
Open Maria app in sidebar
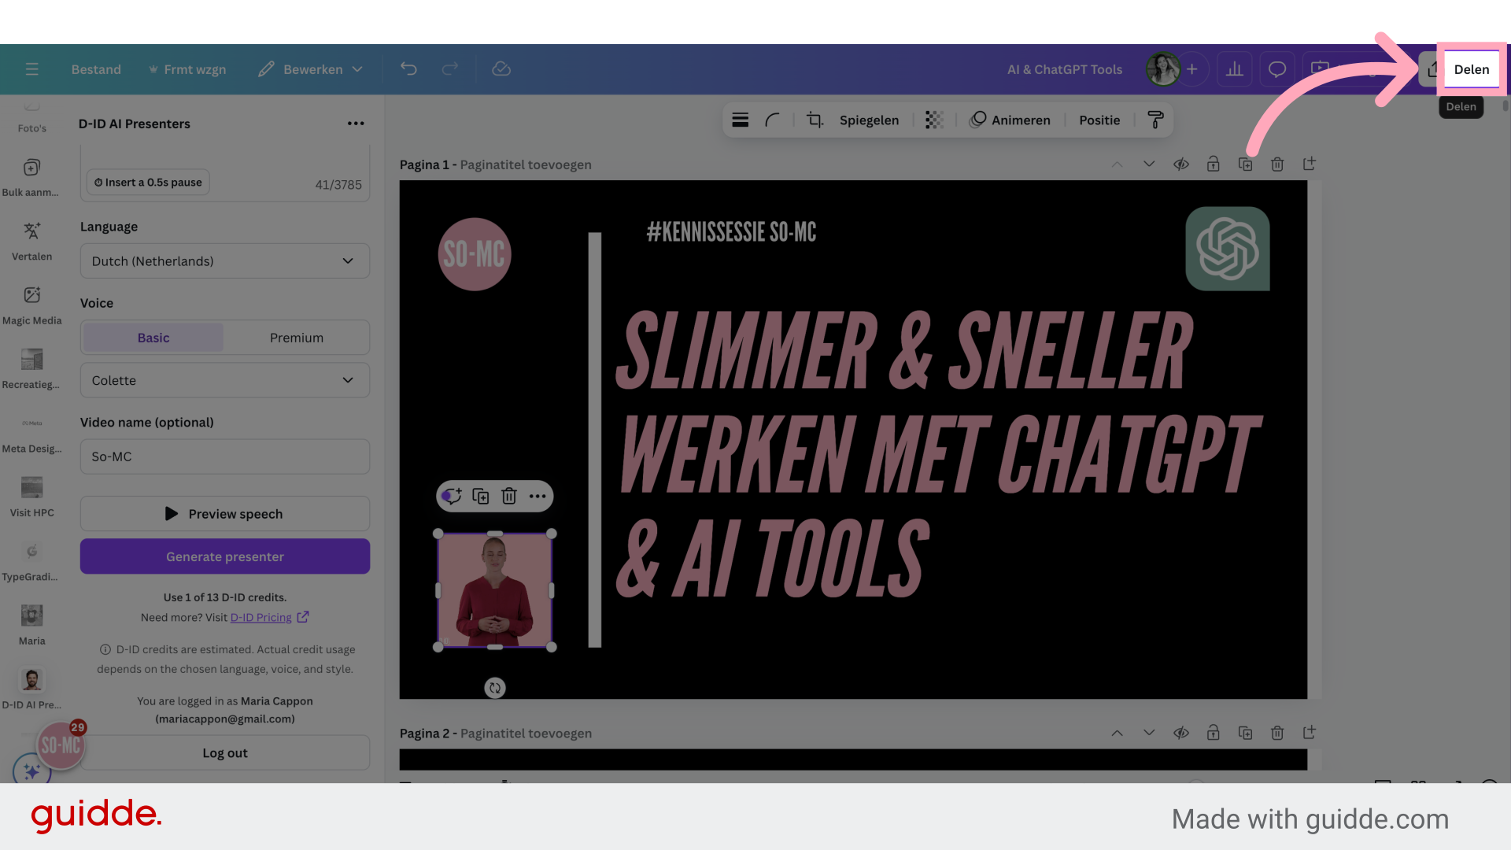31,626
